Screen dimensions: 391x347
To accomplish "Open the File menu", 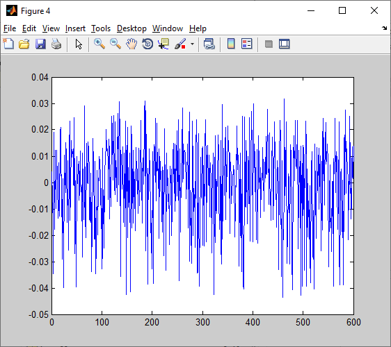I will pyautogui.click(x=10, y=28).
